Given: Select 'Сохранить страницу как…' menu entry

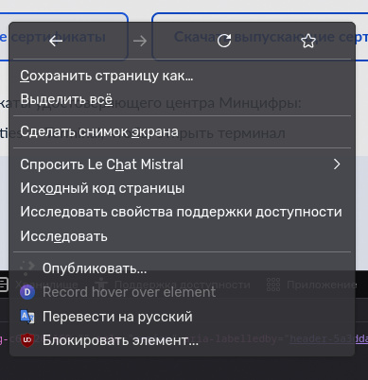Looking at the screenshot, I should coord(182,76).
